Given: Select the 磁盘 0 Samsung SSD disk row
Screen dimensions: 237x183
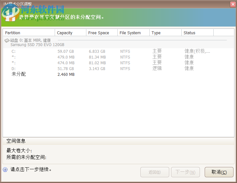Looking at the screenshot, I should 118,43.
